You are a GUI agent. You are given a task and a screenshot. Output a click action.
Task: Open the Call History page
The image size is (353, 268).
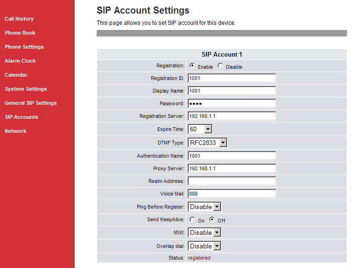coord(19,19)
